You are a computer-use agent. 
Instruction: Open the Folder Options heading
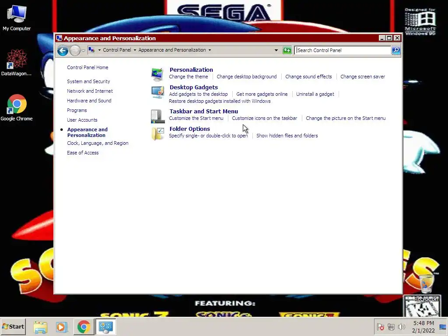(x=190, y=129)
